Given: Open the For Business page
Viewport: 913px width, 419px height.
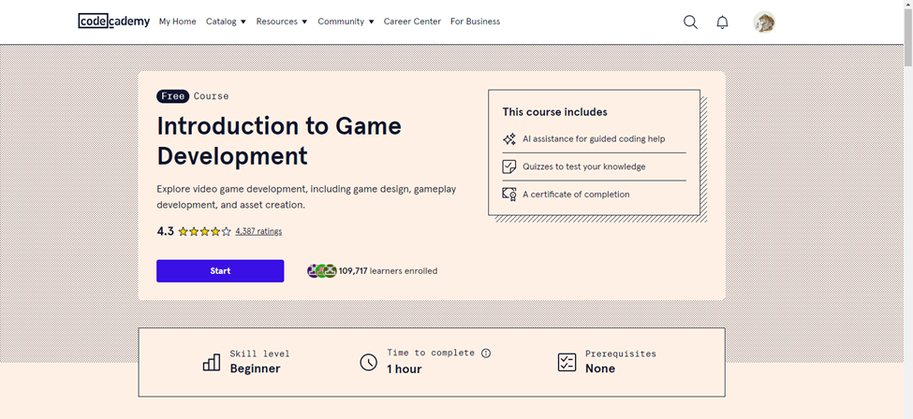Looking at the screenshot, I should pyautogui.click(x=475, y=22).
